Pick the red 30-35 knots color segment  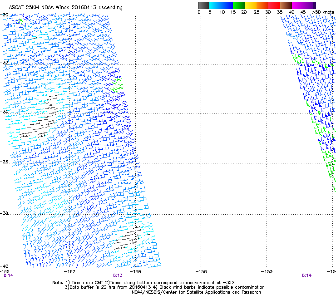pyautogui.click(x=274, y=5)
